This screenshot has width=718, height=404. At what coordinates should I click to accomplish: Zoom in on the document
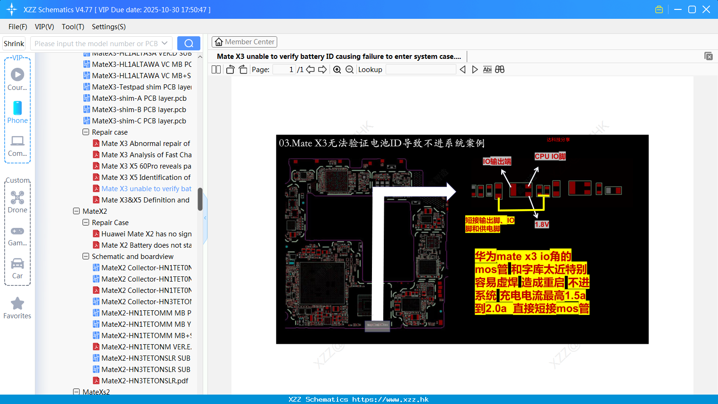(337, 70)
